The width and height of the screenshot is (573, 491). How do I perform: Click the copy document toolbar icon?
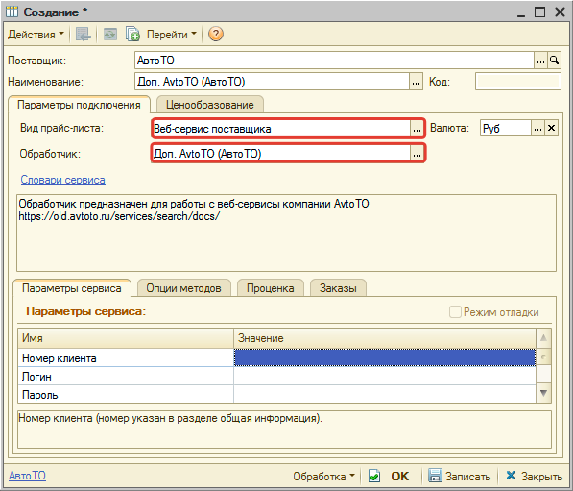(132, 34)
